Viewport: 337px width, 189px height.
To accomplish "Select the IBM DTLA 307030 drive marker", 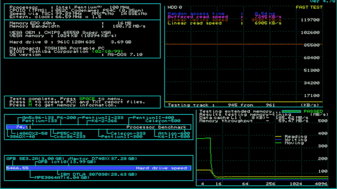I will tap(99, 174).
